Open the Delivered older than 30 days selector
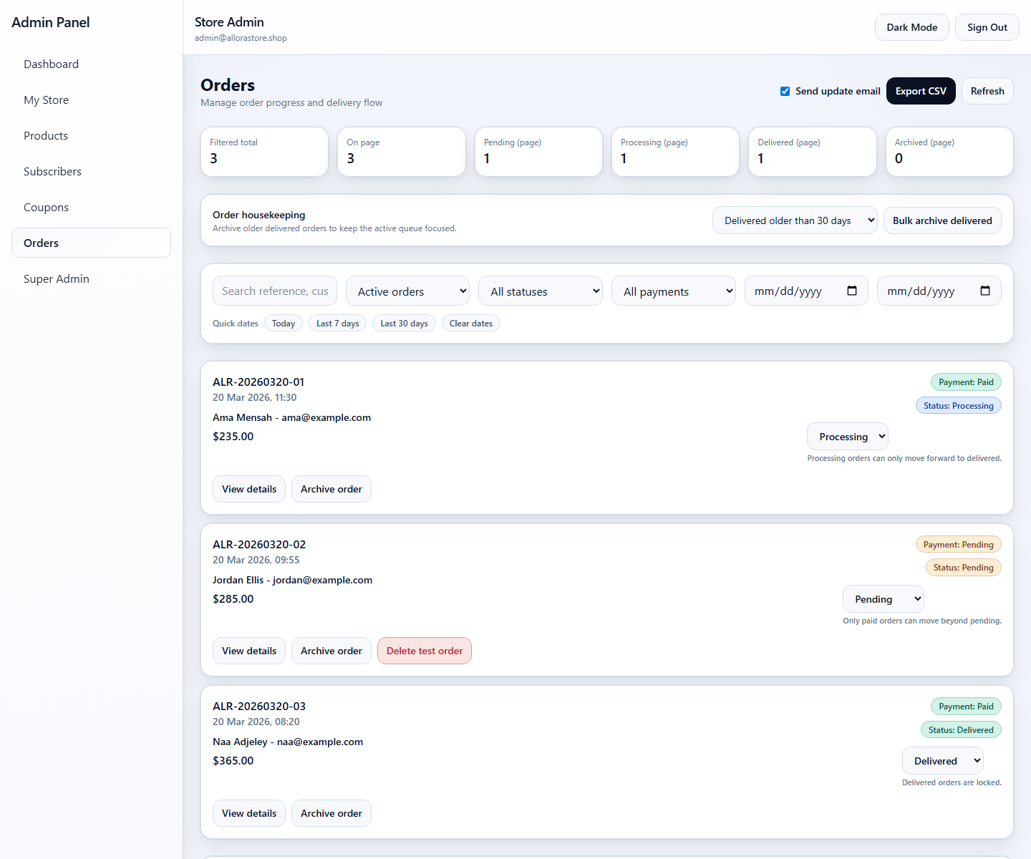1031x859 pixels. (x=795, y=220)
